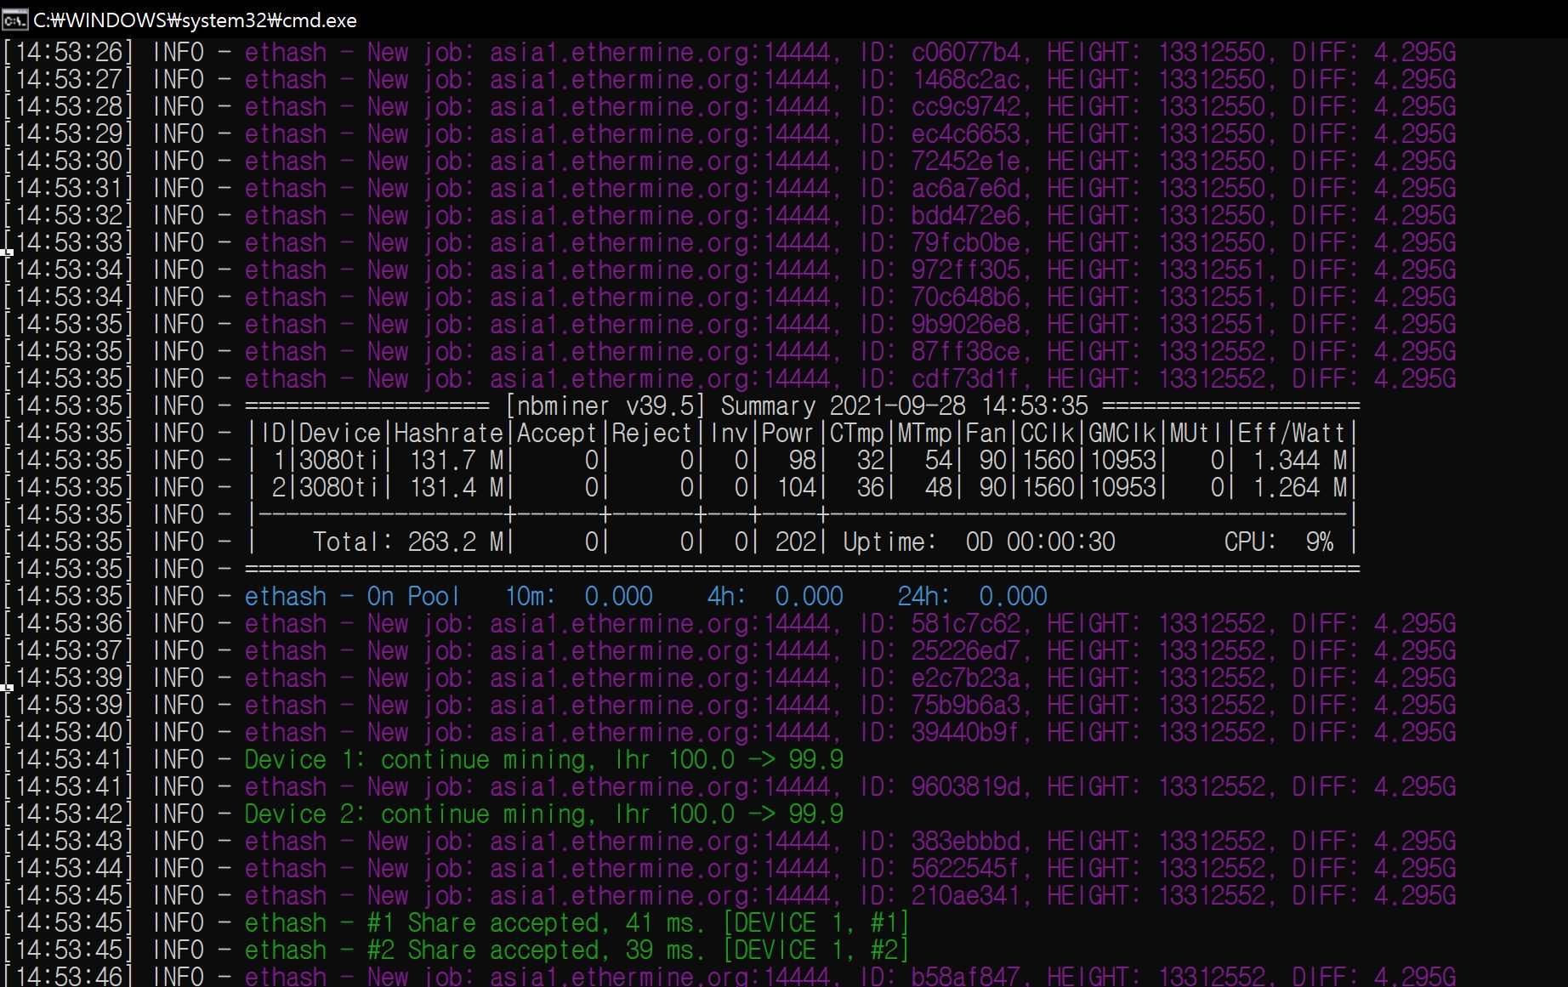
Task: Click device 1 memory clock 10953
Action: 1122,461
